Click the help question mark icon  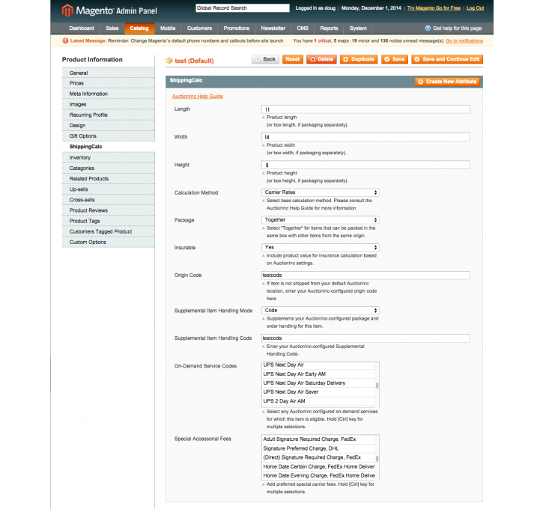(428, 28)
